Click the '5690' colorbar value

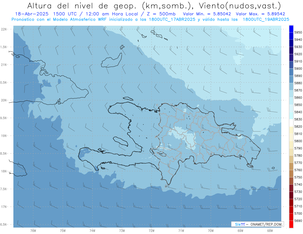tap(298, 221)
